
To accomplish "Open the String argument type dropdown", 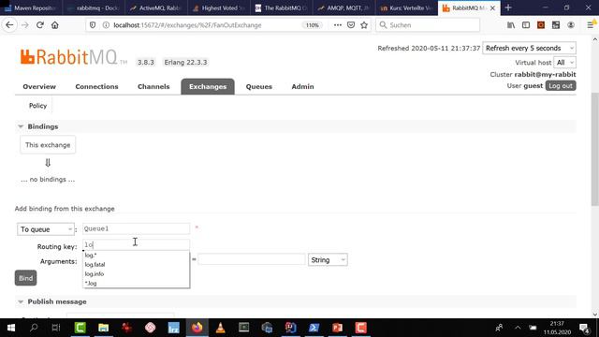I will pos(328,260).
